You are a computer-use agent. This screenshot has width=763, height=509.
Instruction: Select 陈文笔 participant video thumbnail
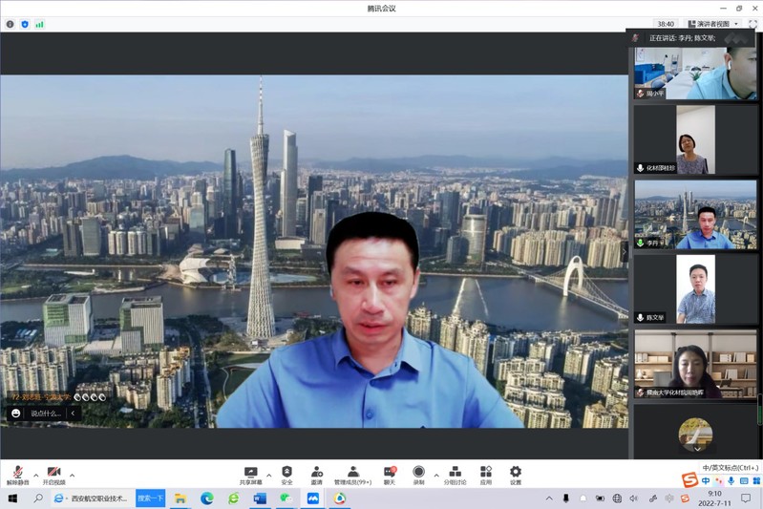tap(695, 289)
